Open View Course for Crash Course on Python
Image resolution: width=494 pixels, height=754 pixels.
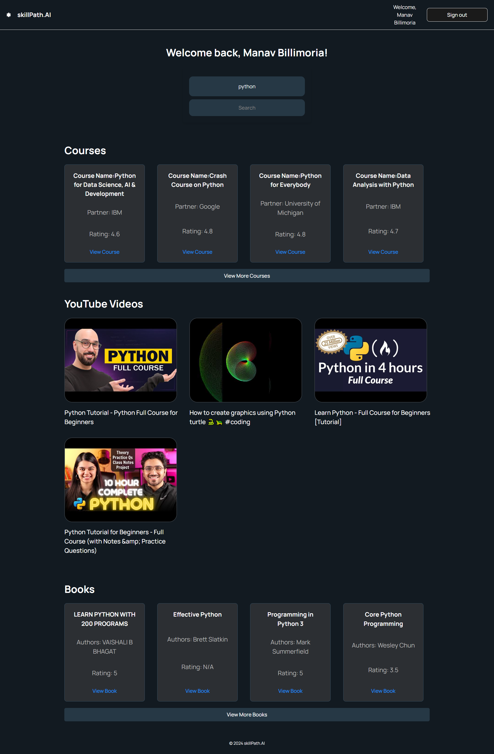[x=197, y=252]
